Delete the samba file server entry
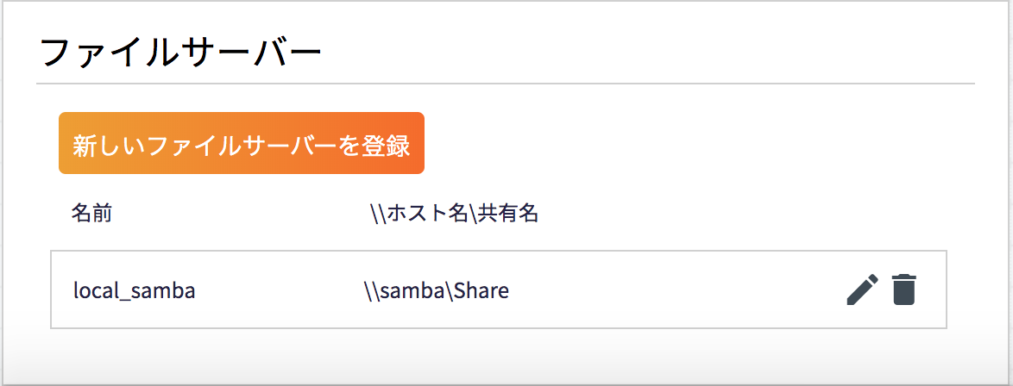The image size is (1013, 386). click(903, 289)
